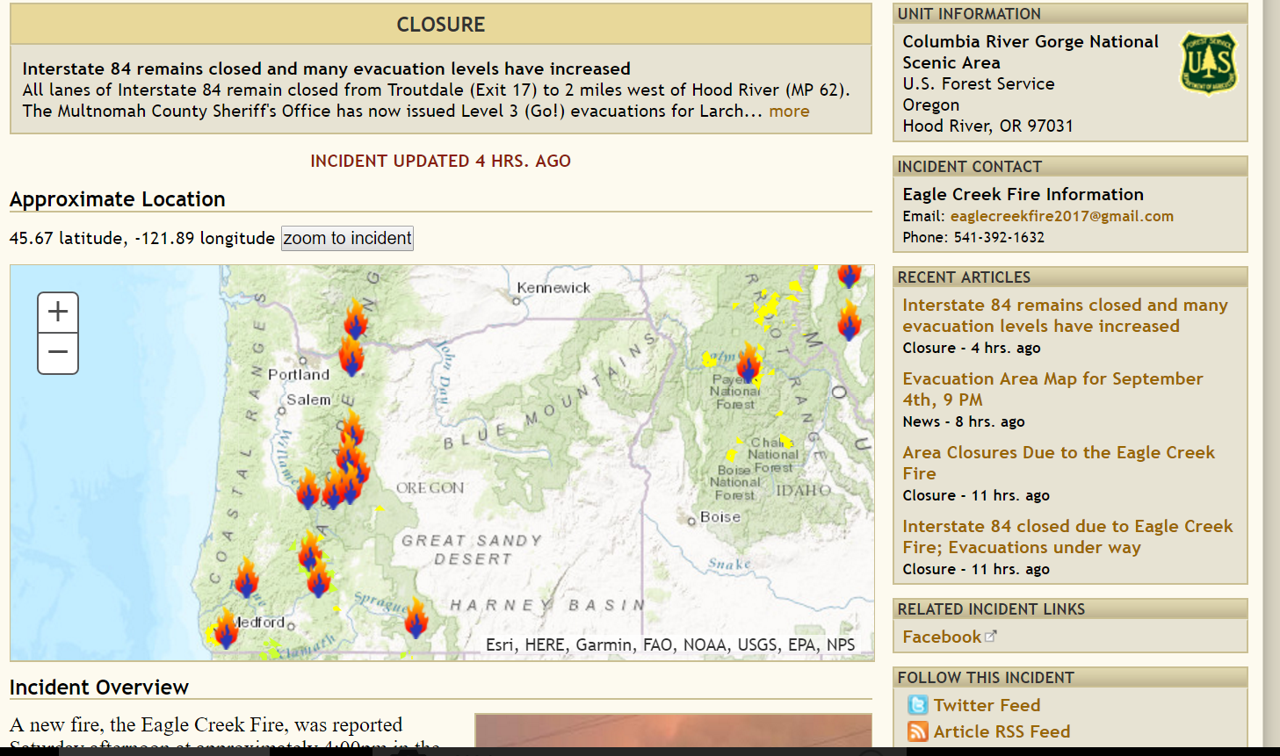Click the orange RSS feed icon
This screenshot has height=756, width=1280.
click(x=917, y=731)
